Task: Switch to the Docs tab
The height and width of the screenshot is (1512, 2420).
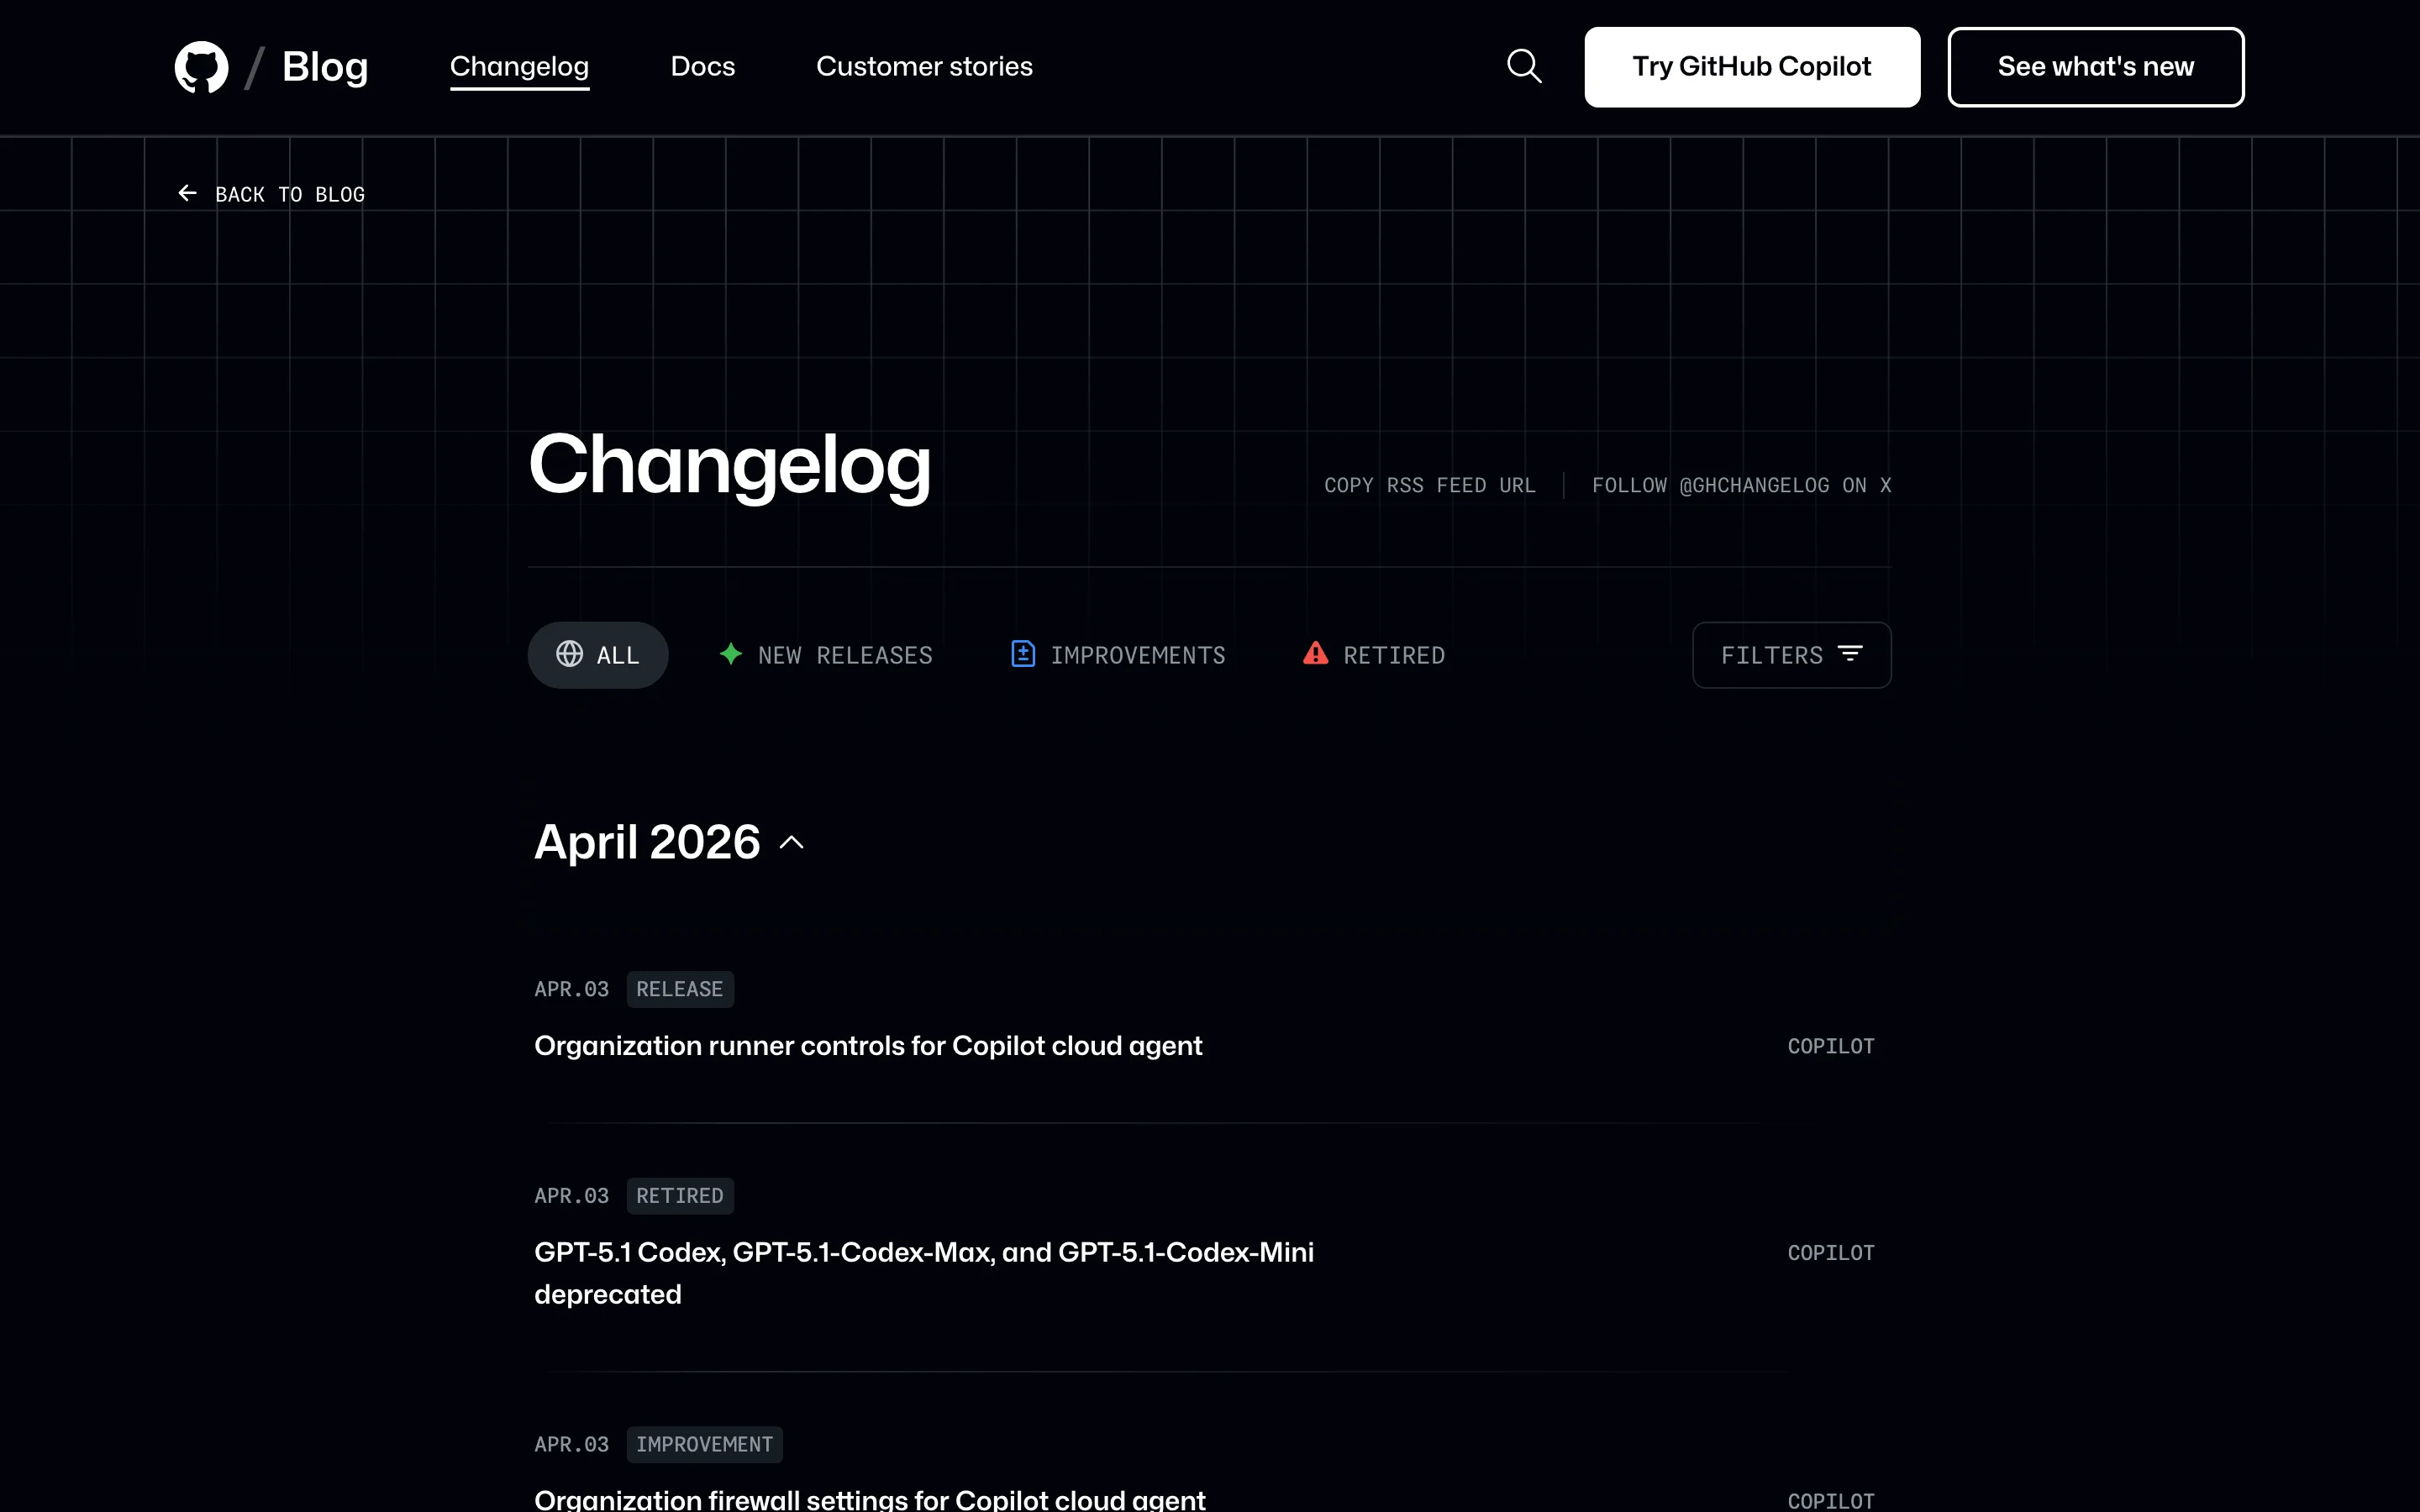Action: (703, 66)
